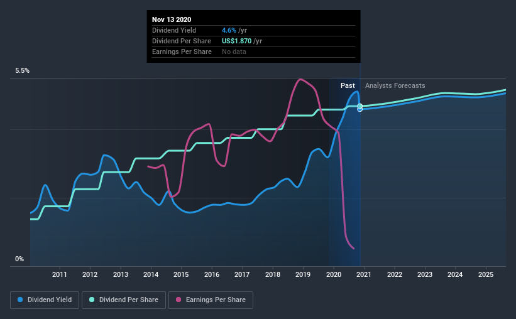
Task: Click the Dividend Yield blue data point marker
Action: [x=360, y=109]
